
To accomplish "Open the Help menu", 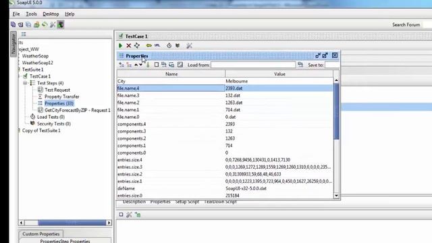I will 70,13.
